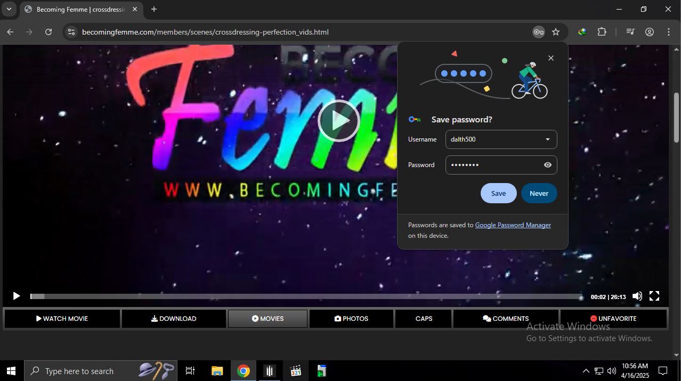Click the Never button

[x=539, y=193]
